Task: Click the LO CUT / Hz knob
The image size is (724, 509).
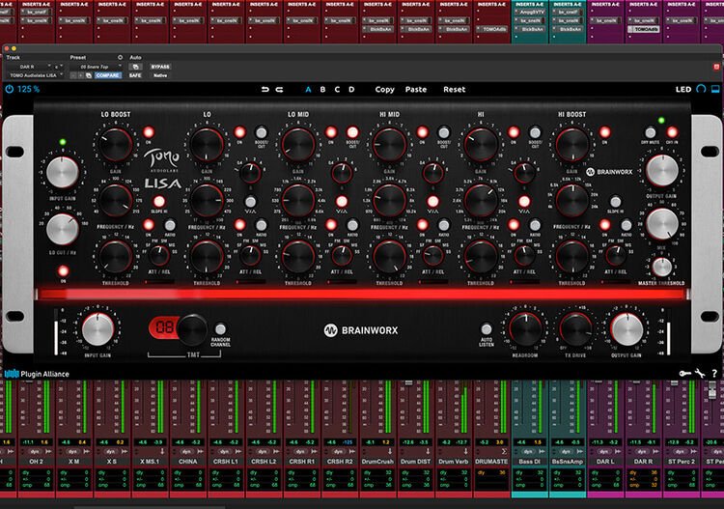Action: [x=64, y=230]
